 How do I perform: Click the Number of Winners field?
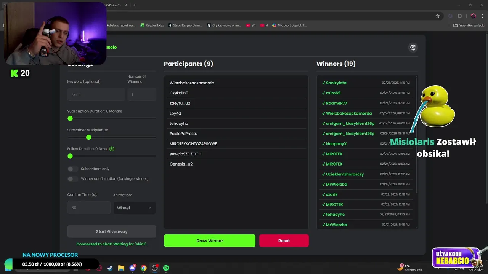click(x=141, y=94)
